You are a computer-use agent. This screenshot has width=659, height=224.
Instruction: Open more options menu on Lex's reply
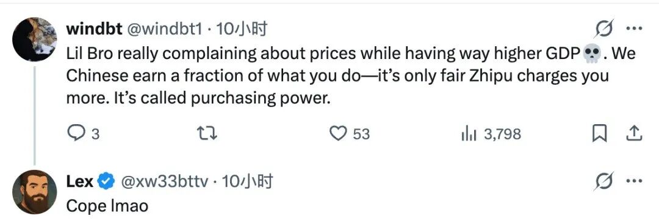click(x=634, y=181)
